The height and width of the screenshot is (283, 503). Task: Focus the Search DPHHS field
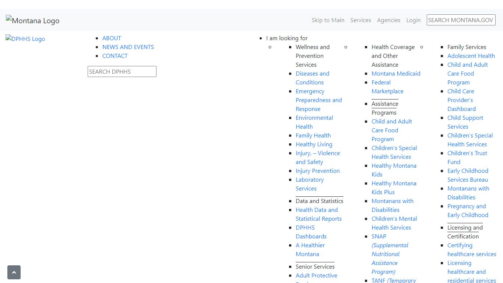[x=122, y=71]
